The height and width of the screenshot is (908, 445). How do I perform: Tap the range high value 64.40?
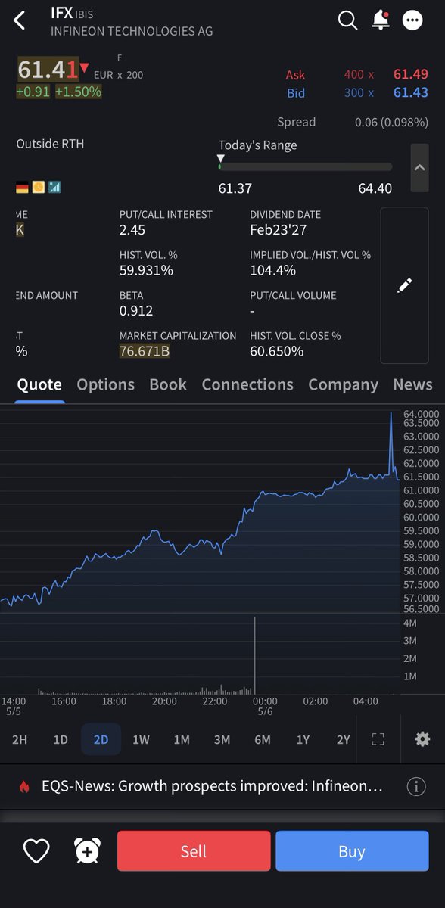click(375, 188)
